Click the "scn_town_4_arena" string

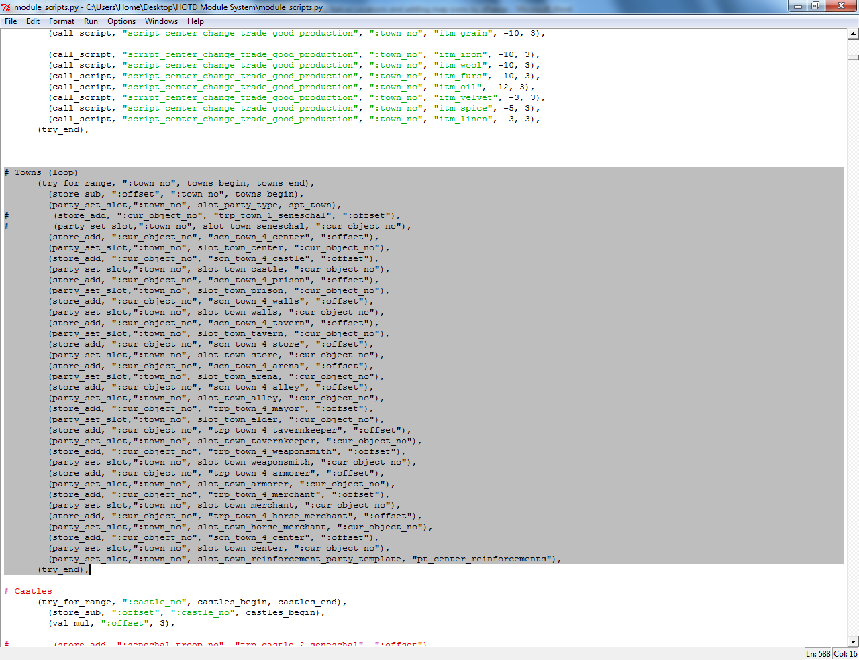click(256, 366)
